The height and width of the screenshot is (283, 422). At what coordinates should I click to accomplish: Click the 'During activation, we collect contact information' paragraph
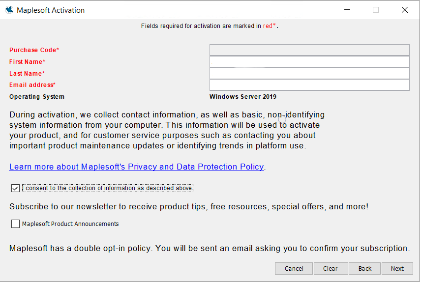click(167, 130)
